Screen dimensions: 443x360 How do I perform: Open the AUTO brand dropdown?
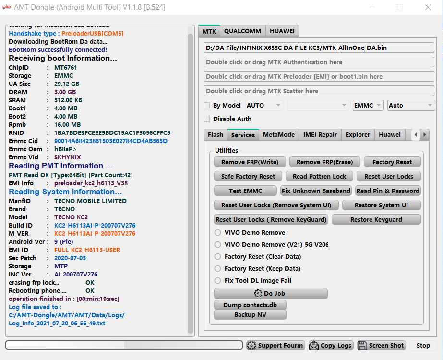[264, 106]
